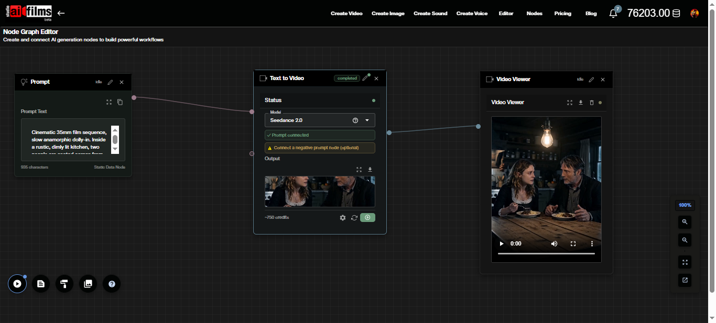
Task: Copy the Prompt node text using copy icon
Action: (120, 102)
